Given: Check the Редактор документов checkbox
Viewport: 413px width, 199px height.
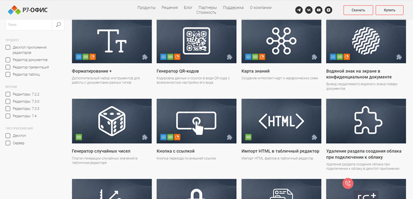Looking at the screenshot, I should 8,60.
